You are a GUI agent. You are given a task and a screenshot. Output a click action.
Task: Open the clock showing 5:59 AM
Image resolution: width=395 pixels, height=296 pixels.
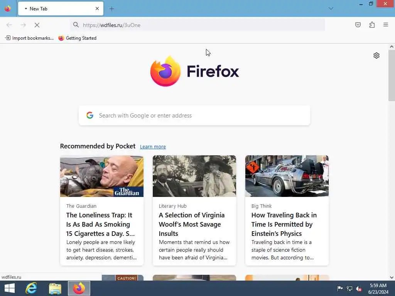tap(378, 288)
